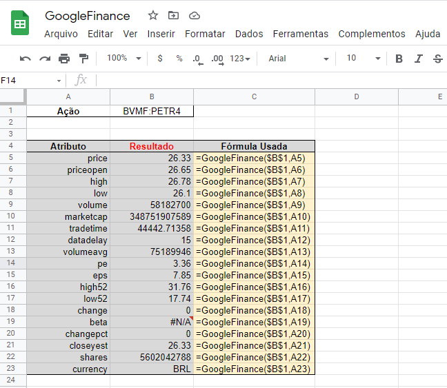Select the Fórmula Usada header cell
447x388 pixels.
(254, 146)
